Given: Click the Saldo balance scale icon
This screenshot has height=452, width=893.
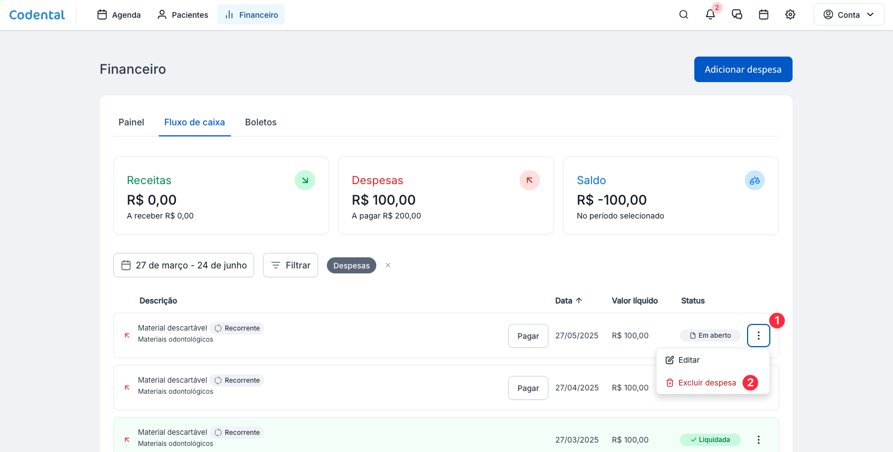Looking at the screenshot, I should [754, 180].
